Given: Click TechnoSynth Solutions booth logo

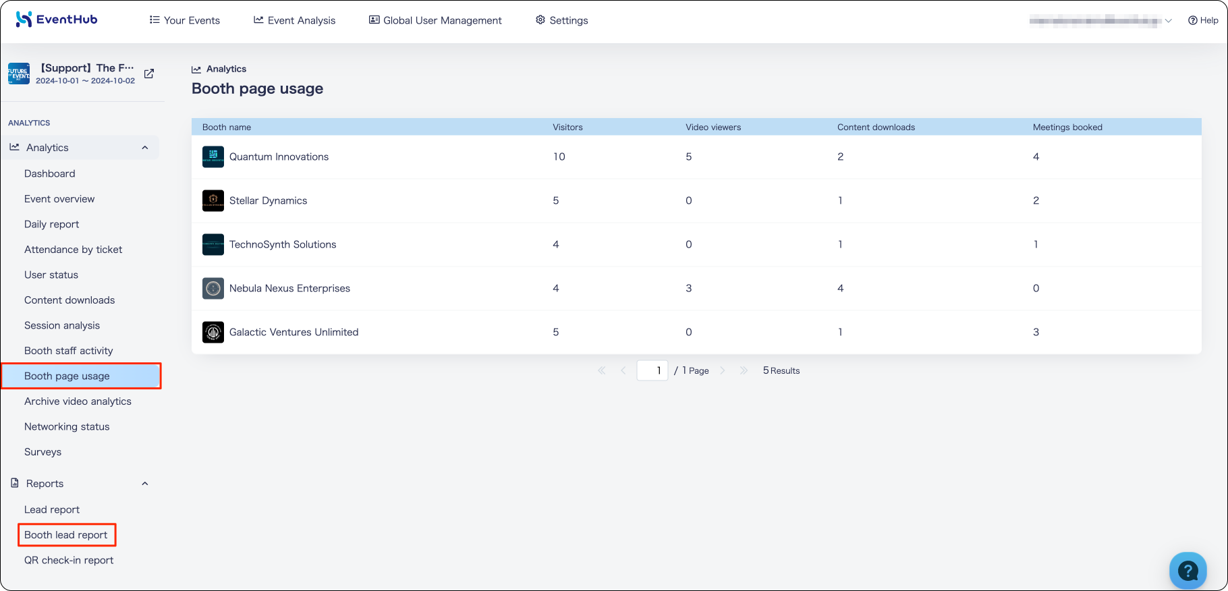Looking at the screenshot, I should click(x=213, y=244).
